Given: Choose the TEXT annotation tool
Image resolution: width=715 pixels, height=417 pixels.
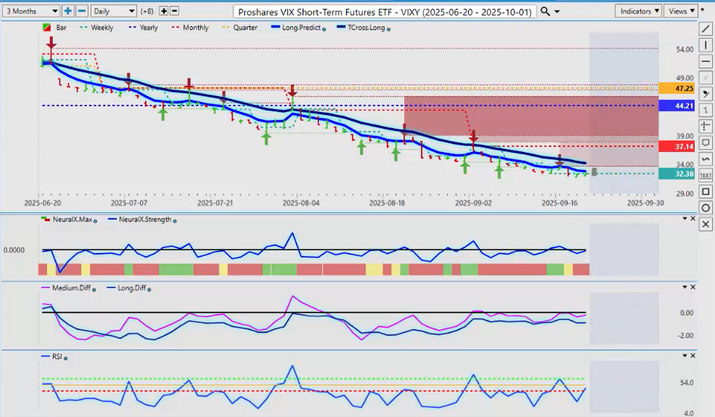Looking at the screenshot, I should pos(706,175).
